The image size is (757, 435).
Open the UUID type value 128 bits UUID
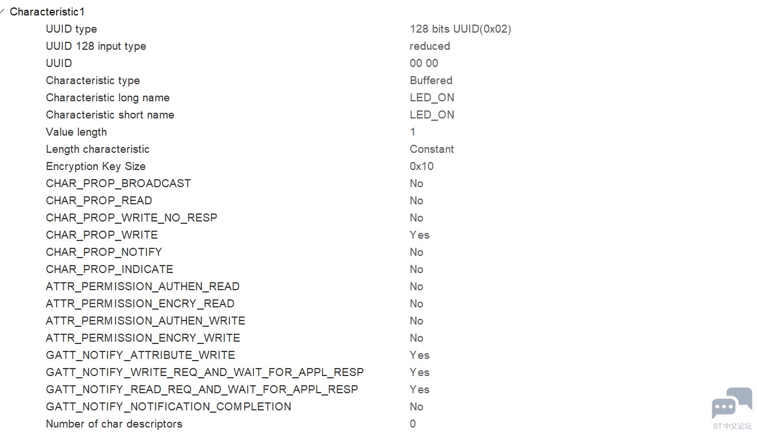click(460, 29)
